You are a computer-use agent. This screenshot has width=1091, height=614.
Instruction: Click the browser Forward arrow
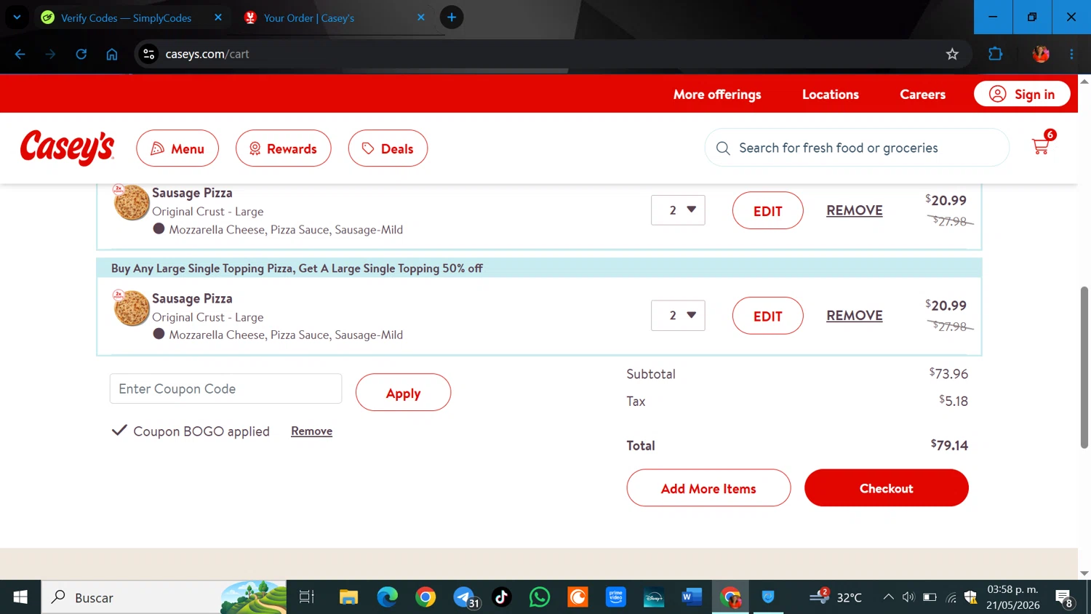50,54
